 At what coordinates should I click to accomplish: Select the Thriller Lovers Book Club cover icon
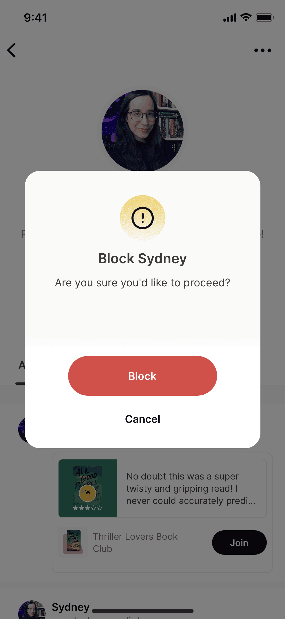click(x=73, y=542)
